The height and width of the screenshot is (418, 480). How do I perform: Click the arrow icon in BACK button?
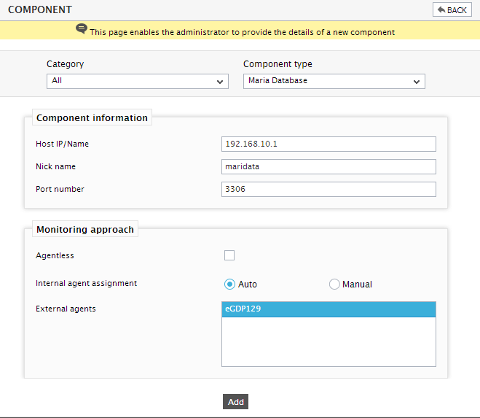441,9
